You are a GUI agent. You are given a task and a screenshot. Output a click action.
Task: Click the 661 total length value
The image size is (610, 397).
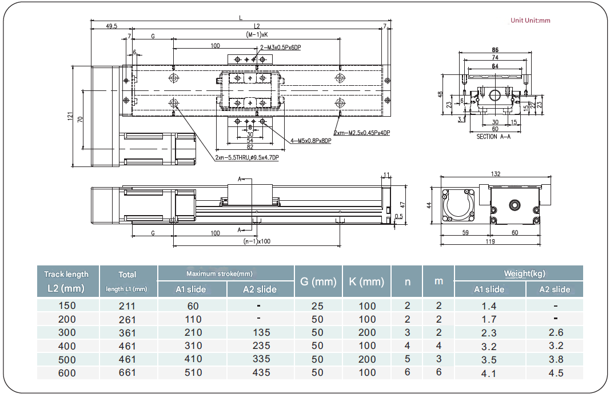pos(127,373)
